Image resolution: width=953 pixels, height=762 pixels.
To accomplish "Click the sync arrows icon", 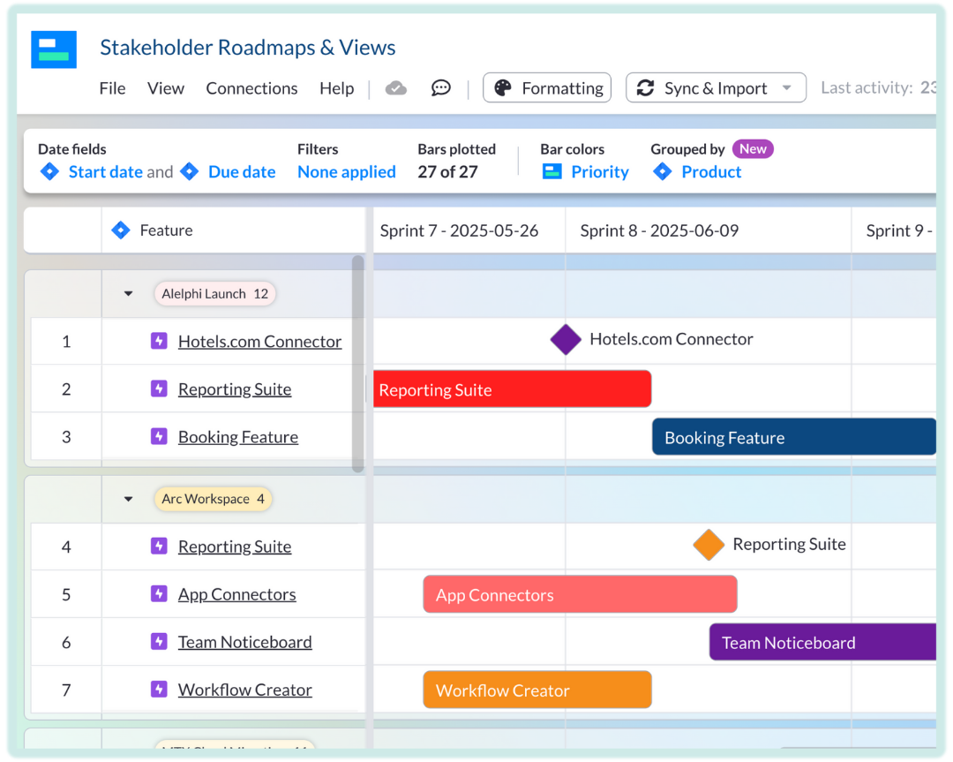I will pyautogui.click(x=645, y=88).
